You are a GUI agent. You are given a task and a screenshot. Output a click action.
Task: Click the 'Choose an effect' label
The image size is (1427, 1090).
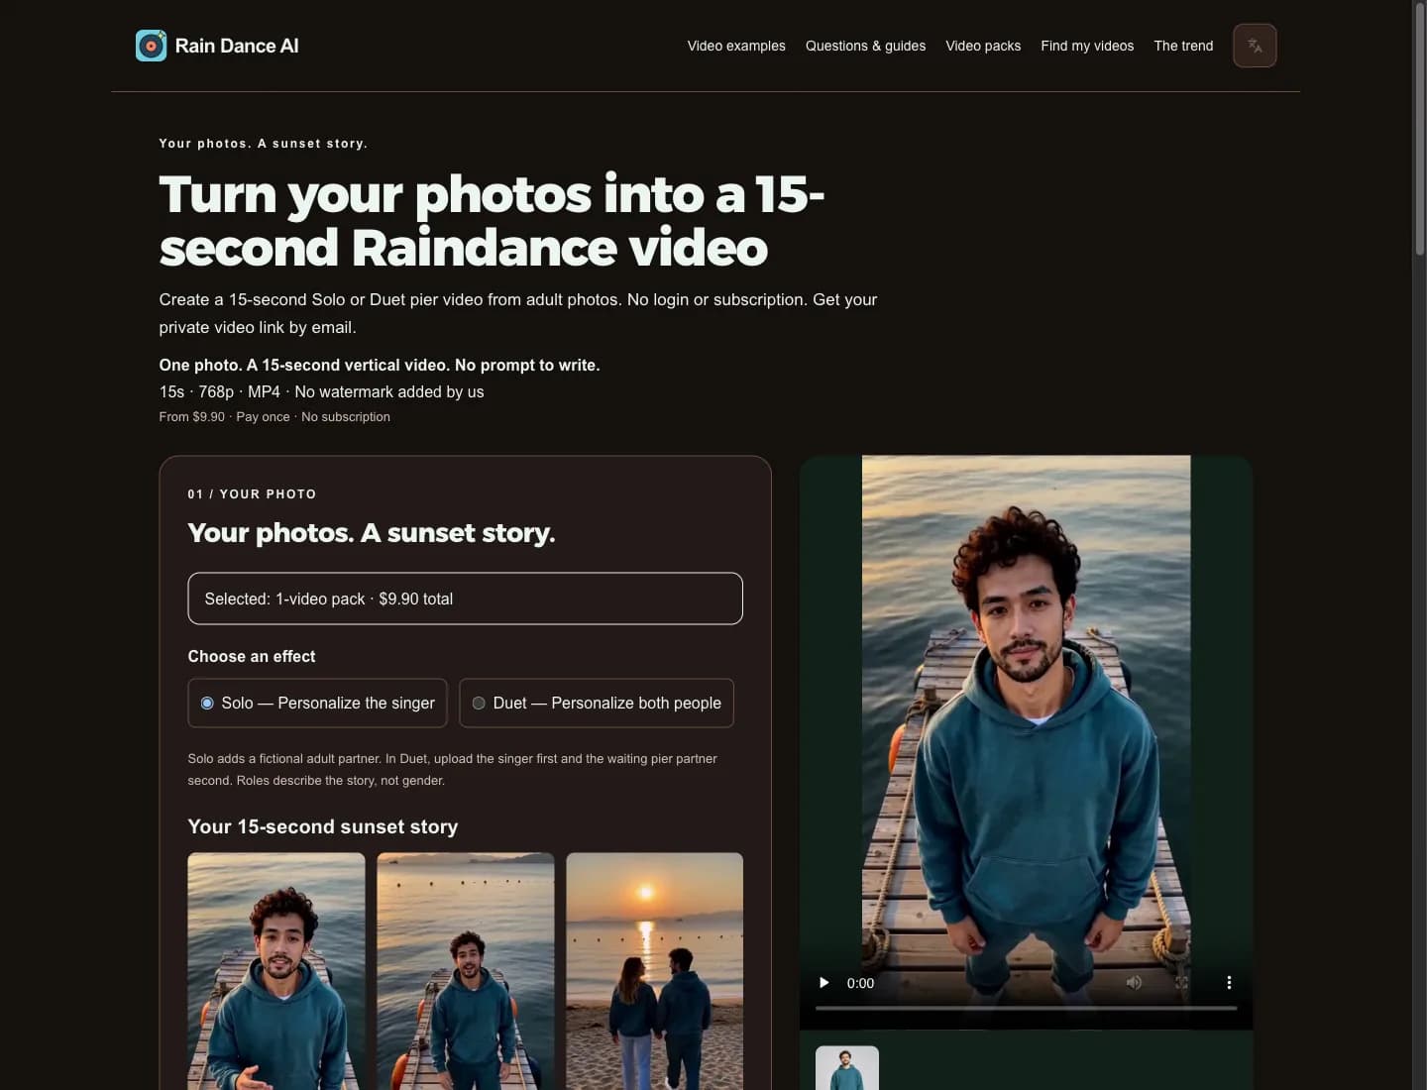pos(252,656)
